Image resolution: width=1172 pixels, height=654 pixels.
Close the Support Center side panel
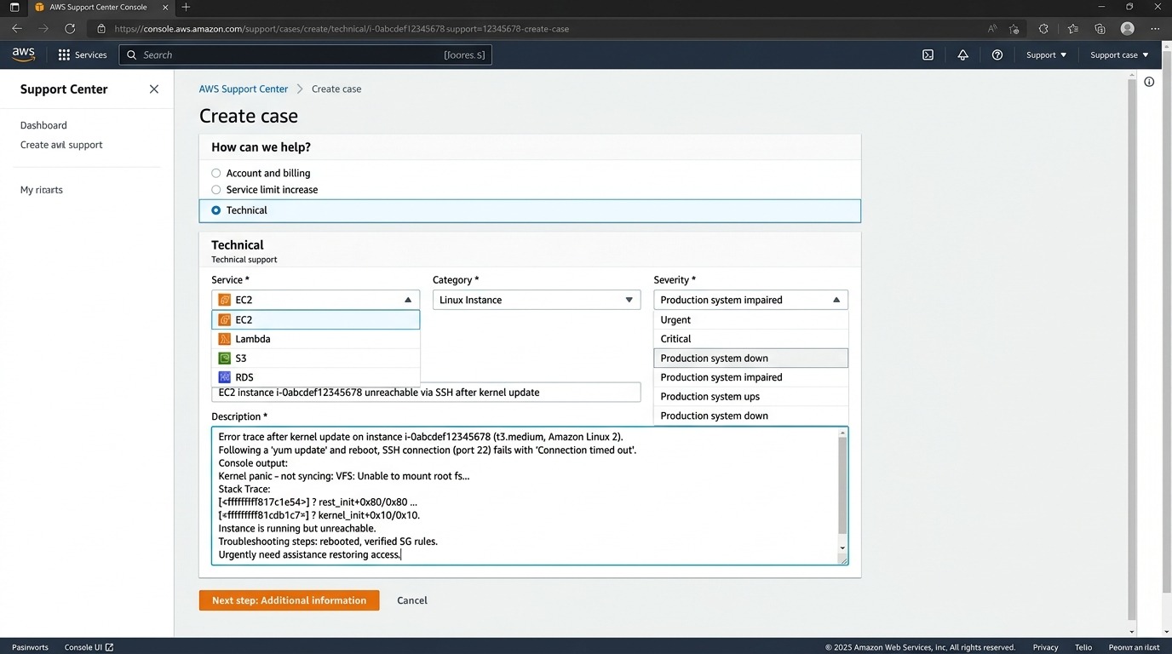pos(154,89)
